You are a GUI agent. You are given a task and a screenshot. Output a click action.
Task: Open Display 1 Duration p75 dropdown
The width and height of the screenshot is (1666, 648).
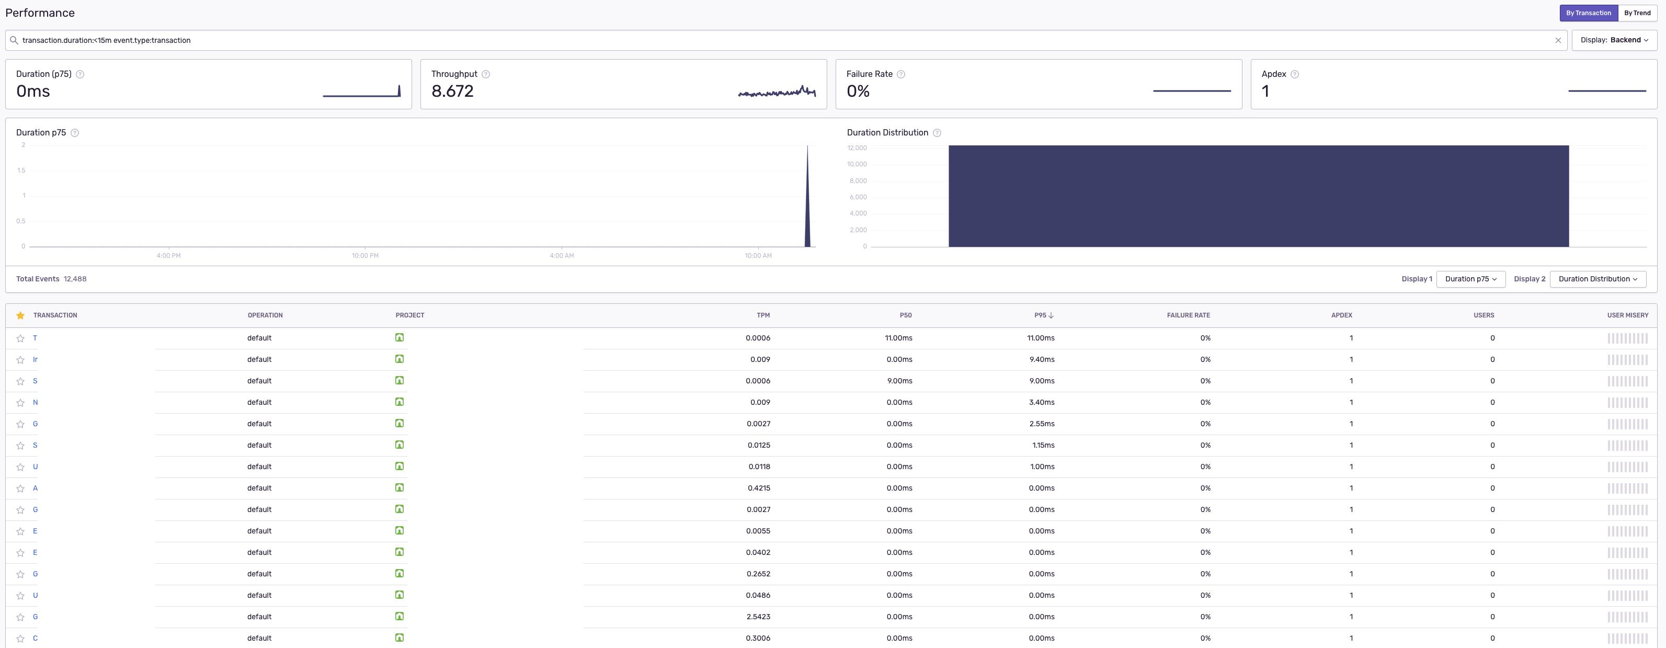[1470, 279]
